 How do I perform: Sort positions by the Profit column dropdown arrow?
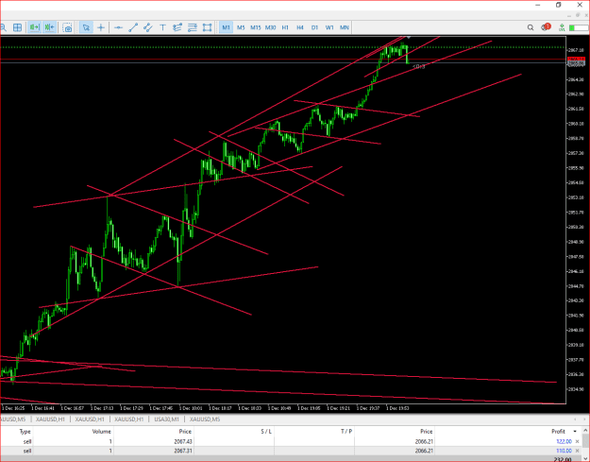click(575, 431)
